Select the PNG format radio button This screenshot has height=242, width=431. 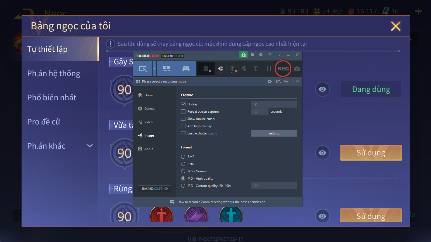pyautogui.click(x=183, y=164)
